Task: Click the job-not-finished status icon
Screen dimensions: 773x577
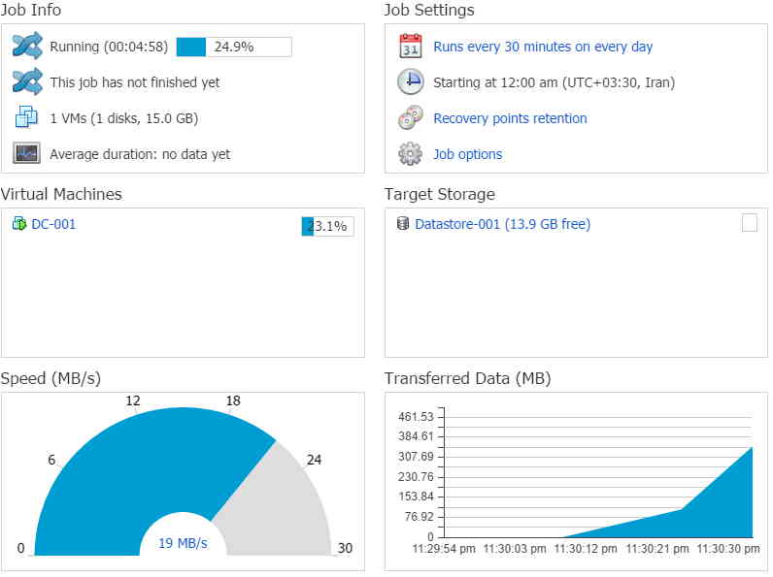Action: pyautogui.click(x=27, y=81)
